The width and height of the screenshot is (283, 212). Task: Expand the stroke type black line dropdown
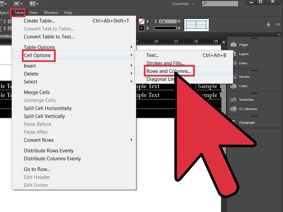click(x=179, y=28)
